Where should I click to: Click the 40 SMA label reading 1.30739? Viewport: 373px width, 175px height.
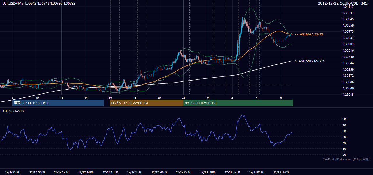tap(309, 34)
